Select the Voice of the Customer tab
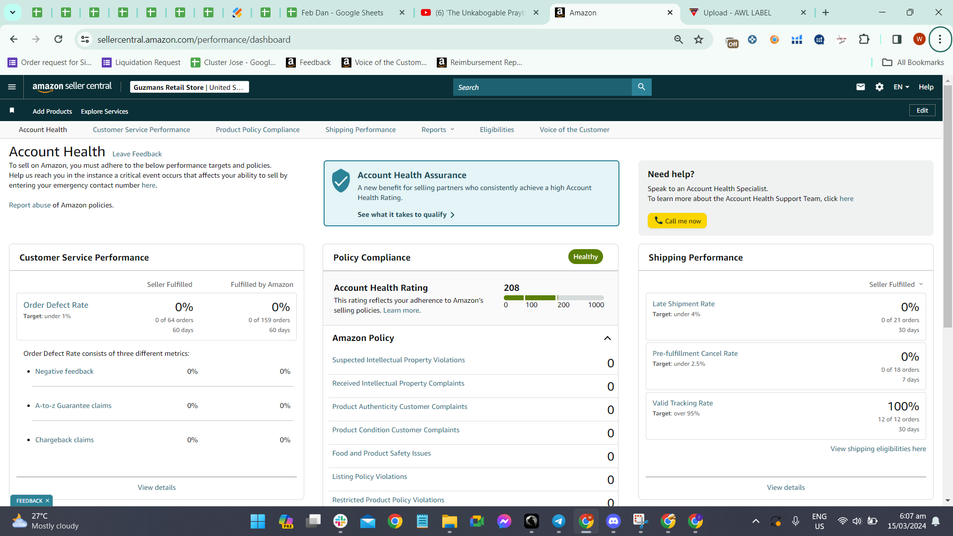The width and height of the screenshot is (953, 536). (x=575, y=130)
